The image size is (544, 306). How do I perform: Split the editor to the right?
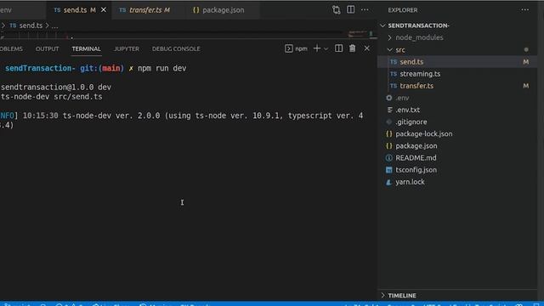coord(351,9)
